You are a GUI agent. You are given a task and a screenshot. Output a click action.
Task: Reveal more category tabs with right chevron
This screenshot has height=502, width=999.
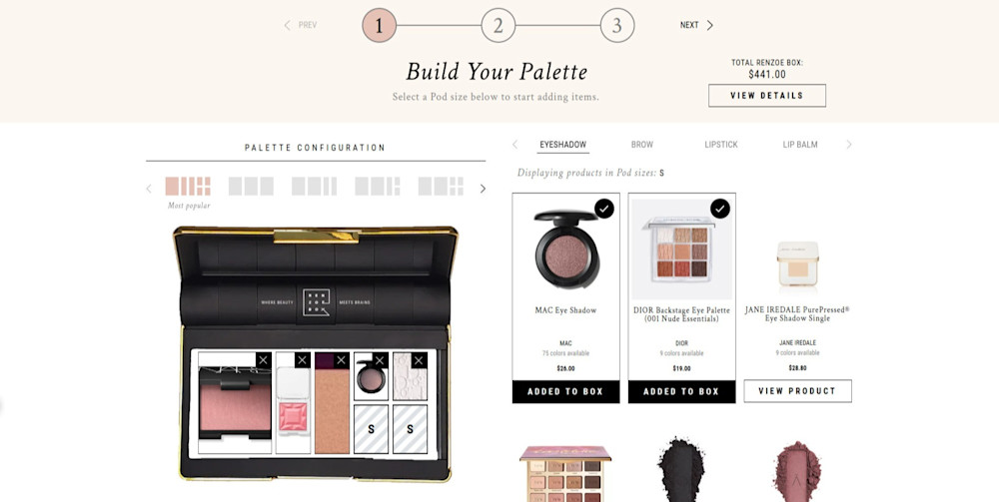click(848, 145)
